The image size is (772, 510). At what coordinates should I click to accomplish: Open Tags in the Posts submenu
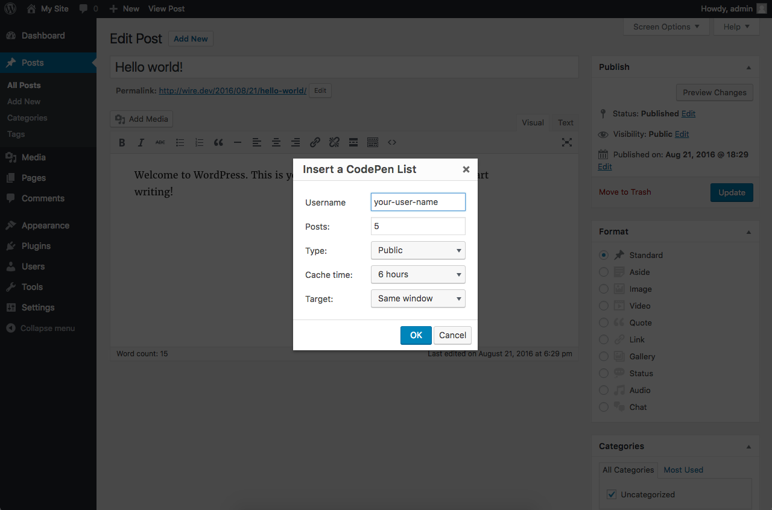pos(16,134)
